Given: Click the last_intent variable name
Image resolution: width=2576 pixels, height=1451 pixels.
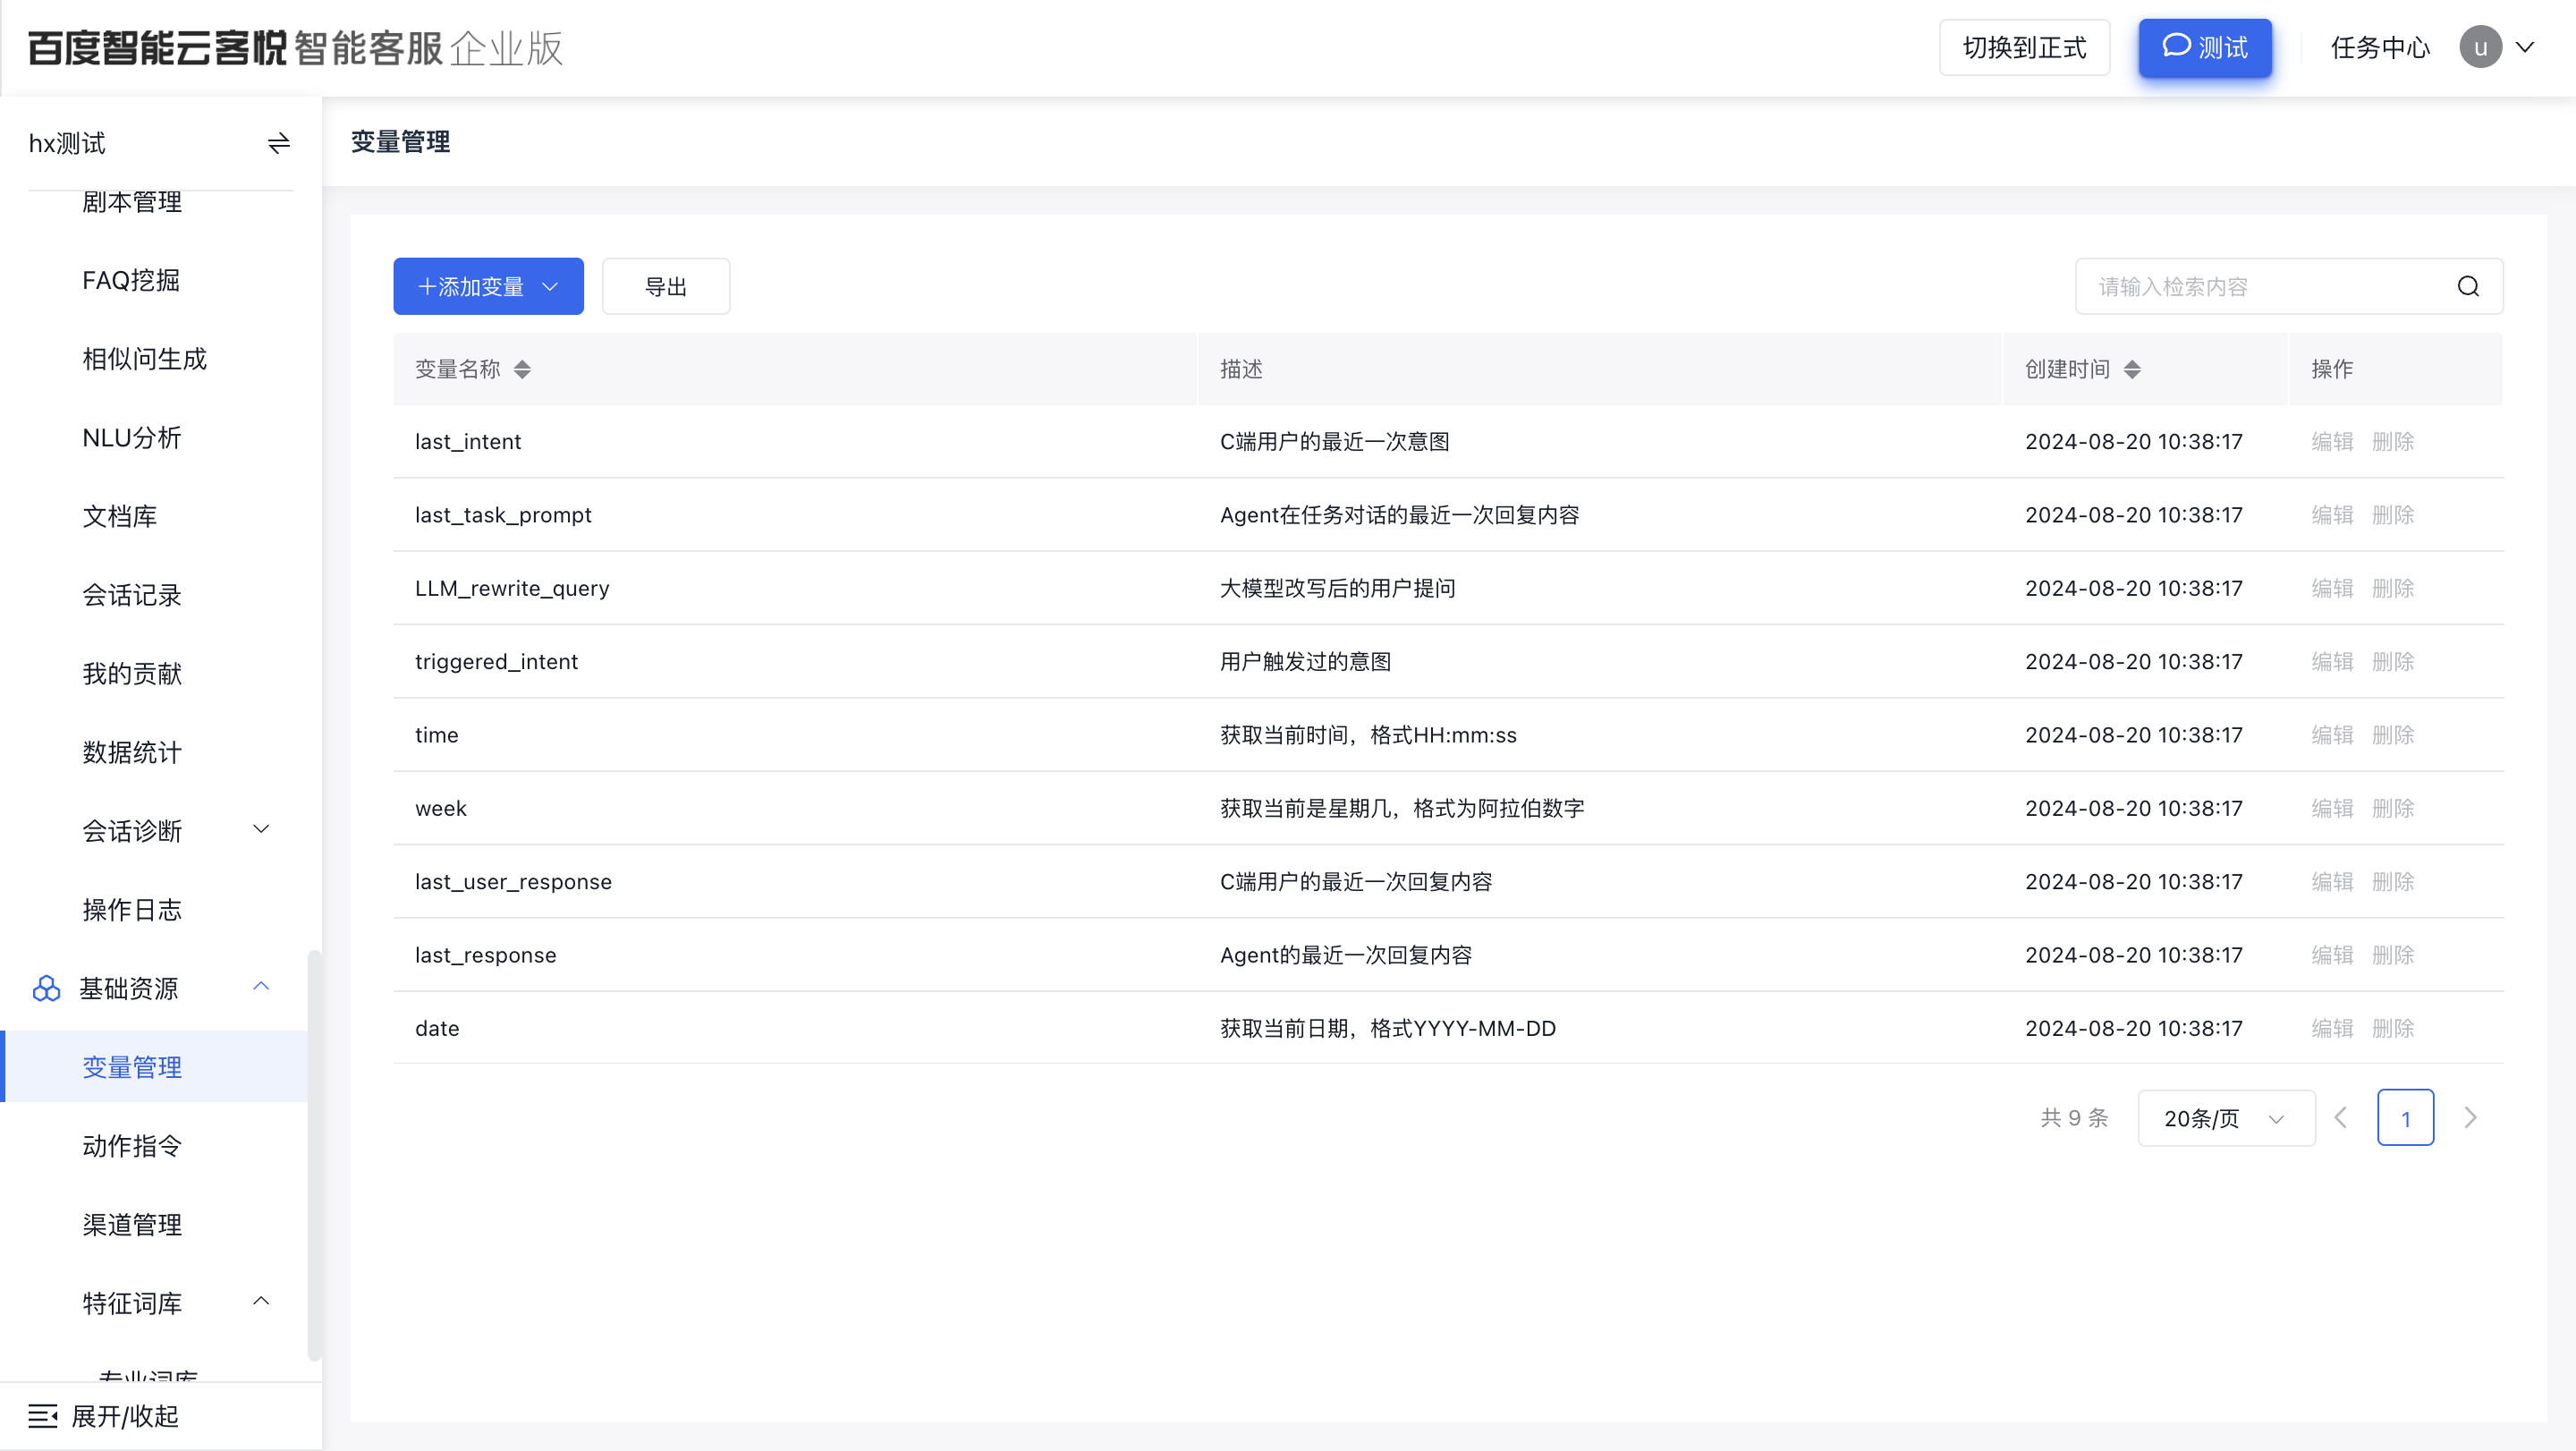Looking at the screenshot, I should point(468,441).
